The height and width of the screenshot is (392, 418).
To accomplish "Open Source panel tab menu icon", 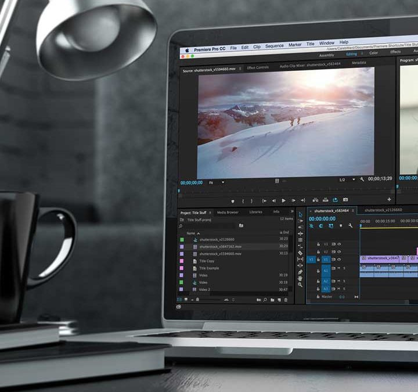I will pyautogui.click(x=240, y=69).
